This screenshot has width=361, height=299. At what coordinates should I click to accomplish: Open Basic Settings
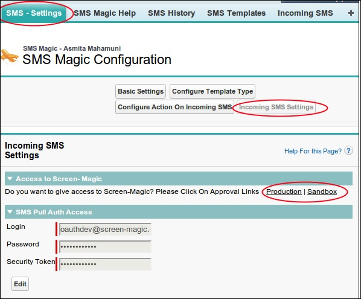[141, 91]
